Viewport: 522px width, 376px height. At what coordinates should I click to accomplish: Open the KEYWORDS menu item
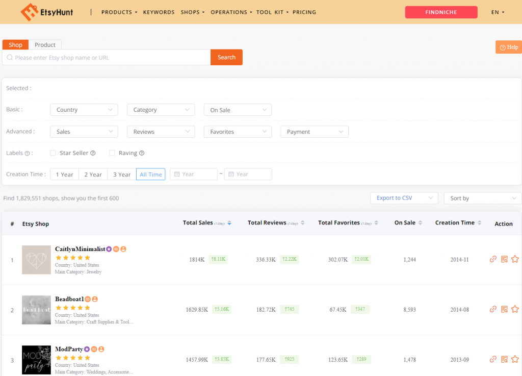(x=159, y=12)
